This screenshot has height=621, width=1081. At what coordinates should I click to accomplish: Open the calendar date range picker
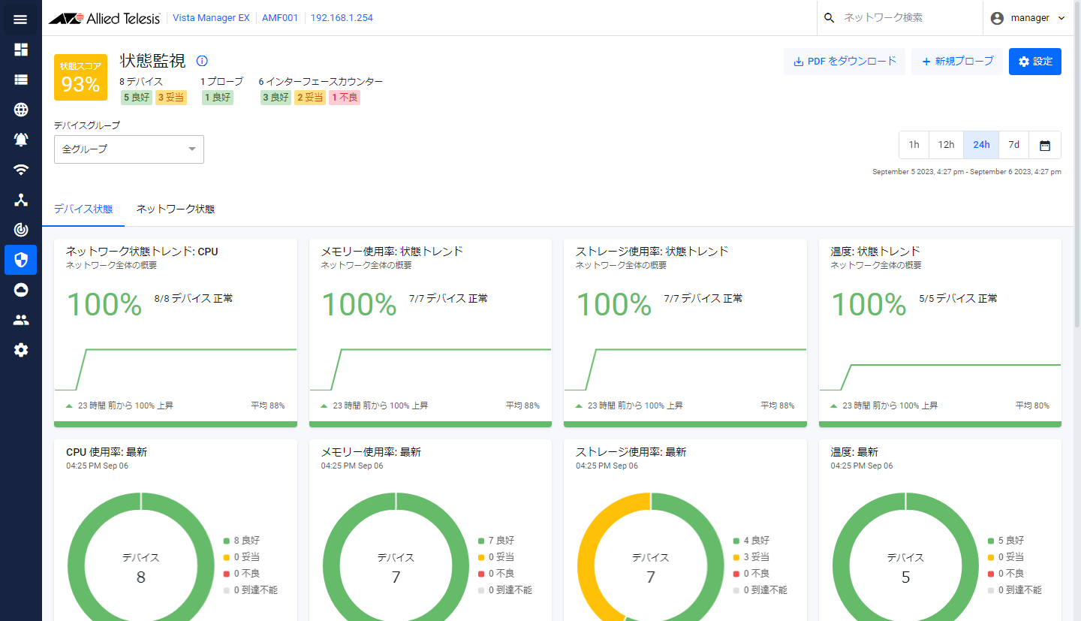(1044, 145)
